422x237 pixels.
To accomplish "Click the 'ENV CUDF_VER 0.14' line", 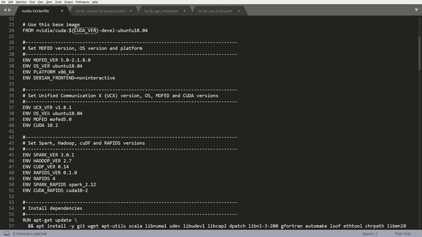I will pyautogui.click(x=45, y=167).
